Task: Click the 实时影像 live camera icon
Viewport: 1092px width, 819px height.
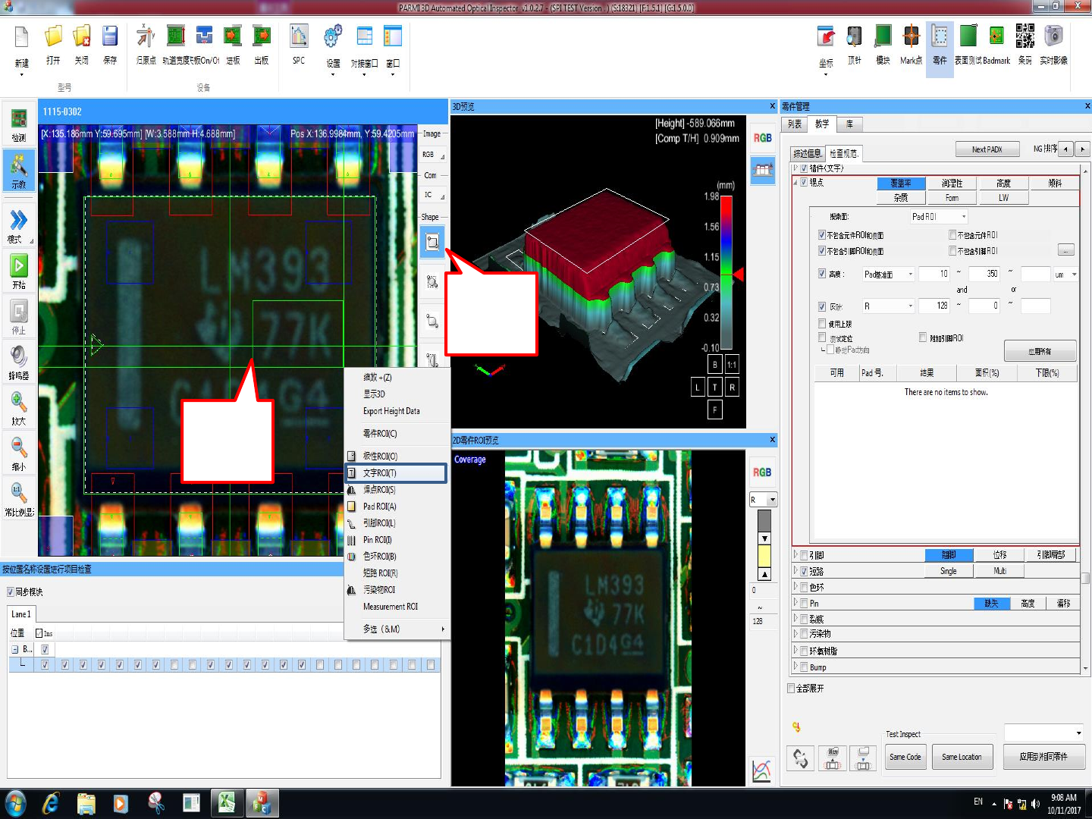Action: click(x=1053, y=36)
